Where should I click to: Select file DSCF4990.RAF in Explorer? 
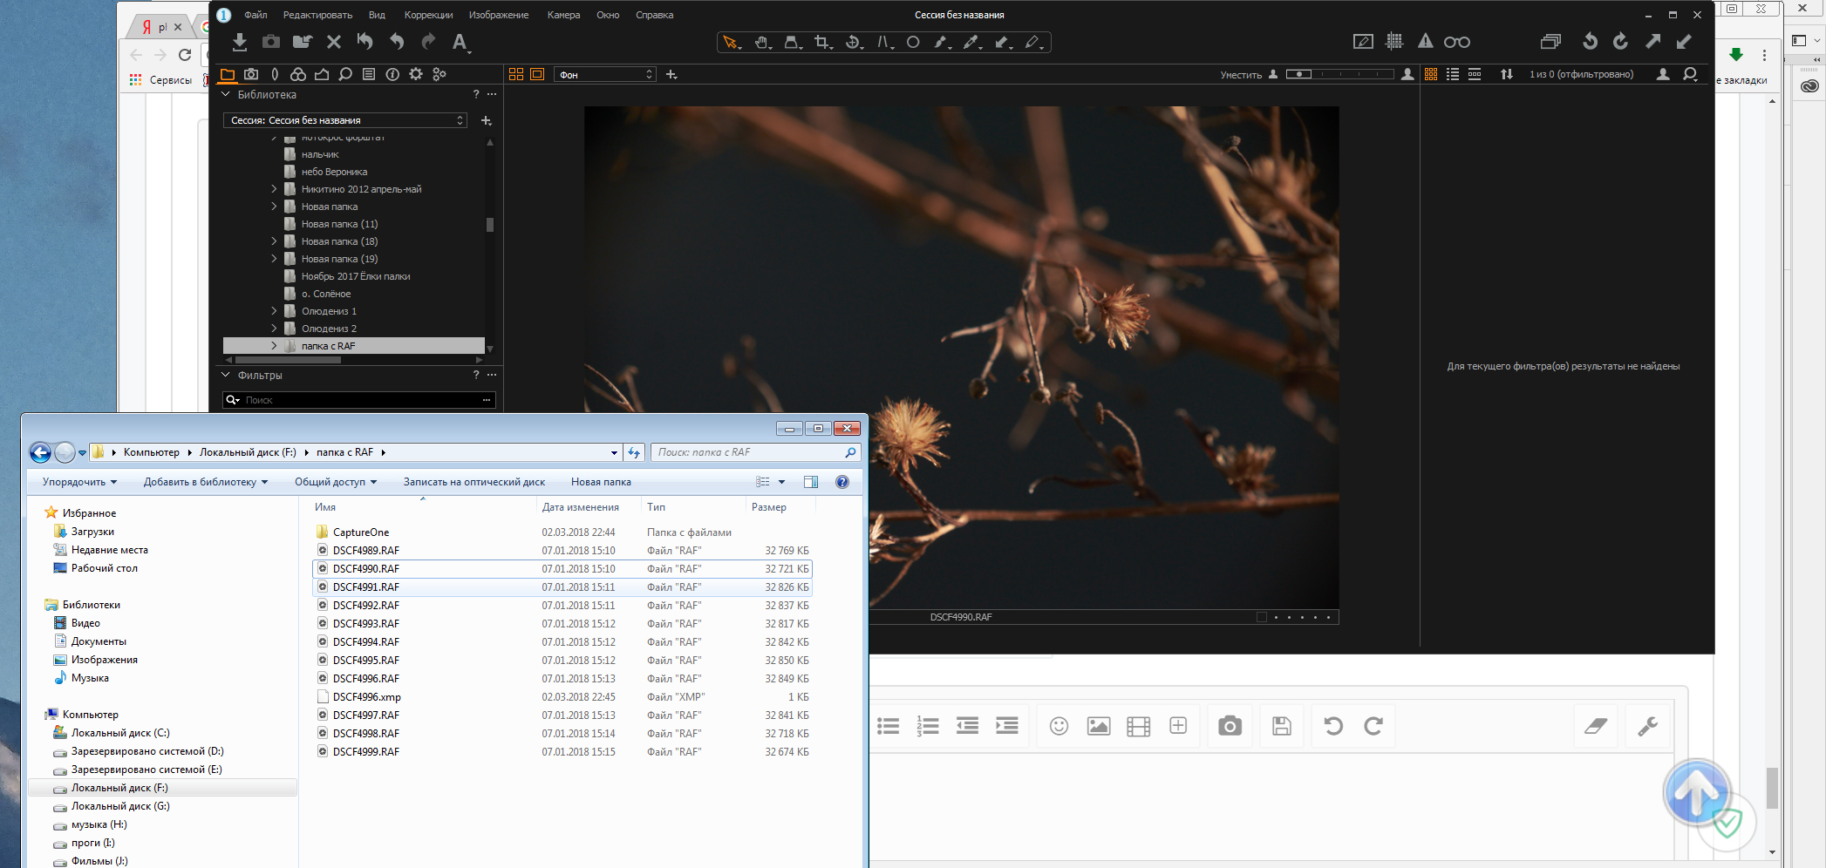pyautogui.click(x=562, y=569)
